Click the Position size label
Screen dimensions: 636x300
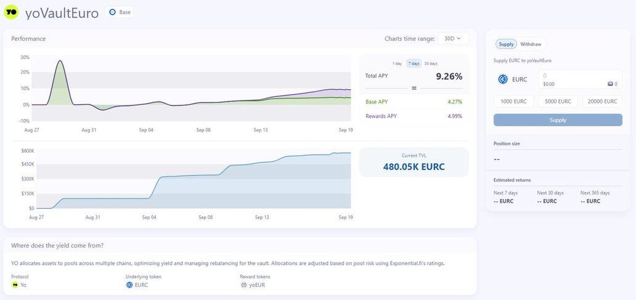pyautogui.click(x=507, y=144)
